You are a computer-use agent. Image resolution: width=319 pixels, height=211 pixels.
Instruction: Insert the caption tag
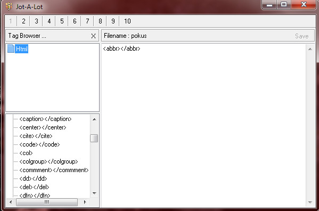45,119
